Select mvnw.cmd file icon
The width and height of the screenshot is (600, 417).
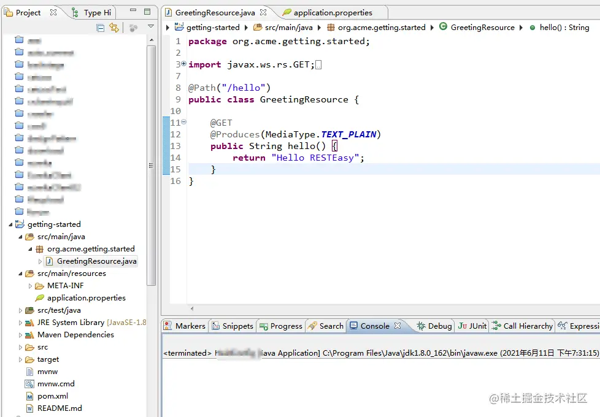click(29, 384)
